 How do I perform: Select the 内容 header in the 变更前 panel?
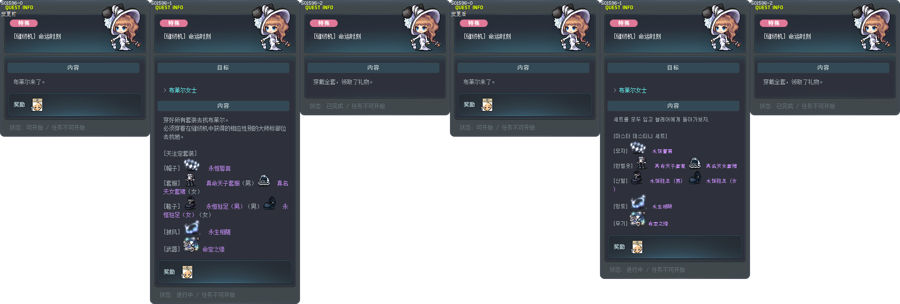pyautogui.click(x=73, y=68)
